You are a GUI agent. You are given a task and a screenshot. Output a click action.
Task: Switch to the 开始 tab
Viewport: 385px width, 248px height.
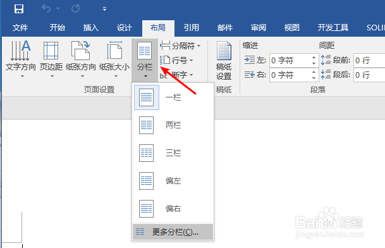tap(57, 28)
